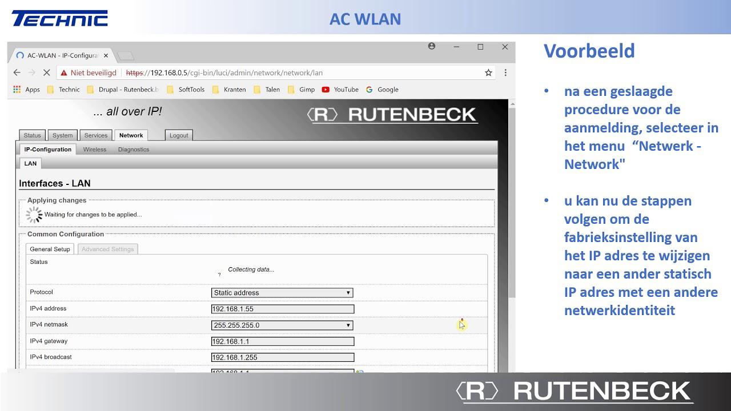Stop page loading with X button
The height and width of the screenshot is (411, 731).
coord(47,72)
